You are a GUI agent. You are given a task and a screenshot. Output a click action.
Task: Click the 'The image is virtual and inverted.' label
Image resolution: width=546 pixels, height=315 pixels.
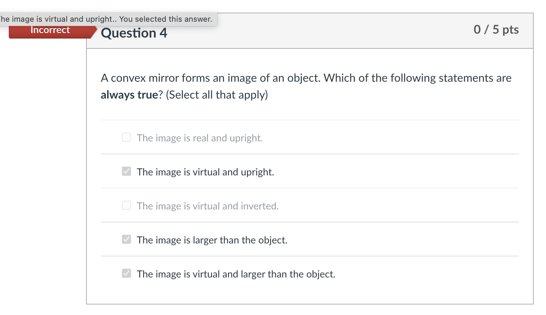click(208, 206)
